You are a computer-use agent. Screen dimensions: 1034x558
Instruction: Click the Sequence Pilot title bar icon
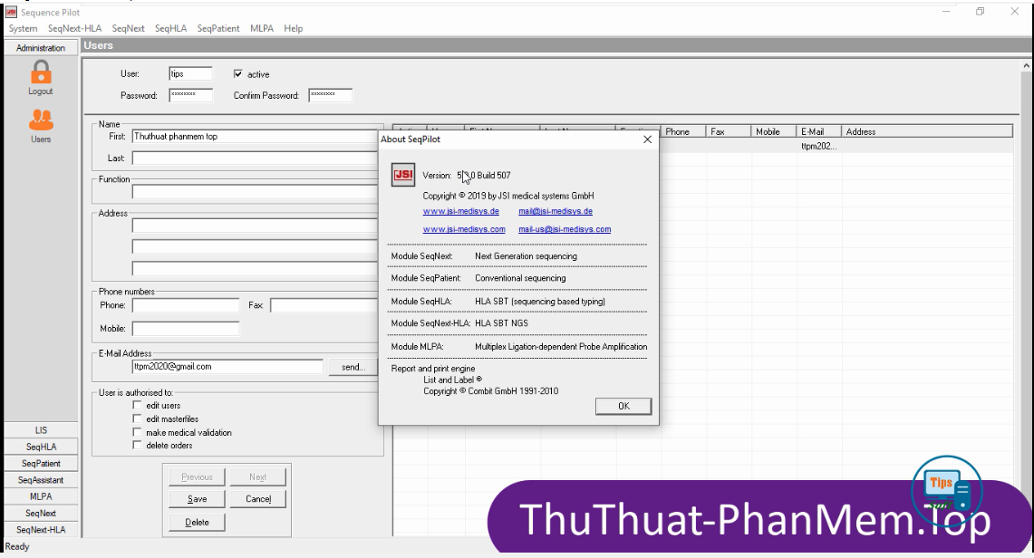11,12
